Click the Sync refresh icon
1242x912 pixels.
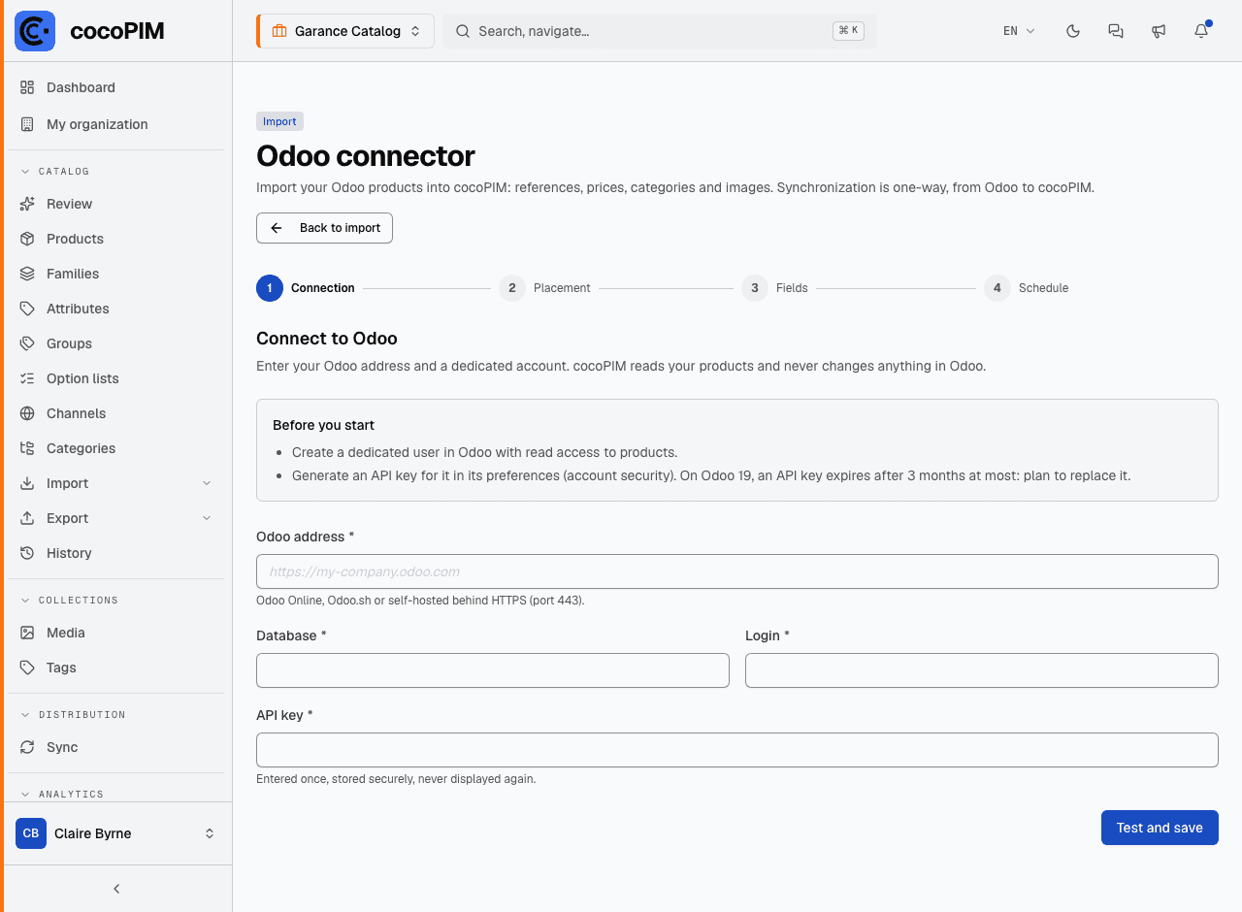(27, 747)
